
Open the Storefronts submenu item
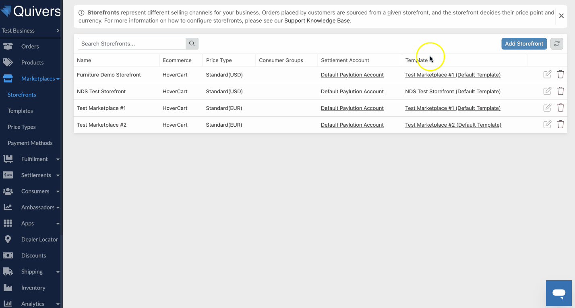point(22,95)
